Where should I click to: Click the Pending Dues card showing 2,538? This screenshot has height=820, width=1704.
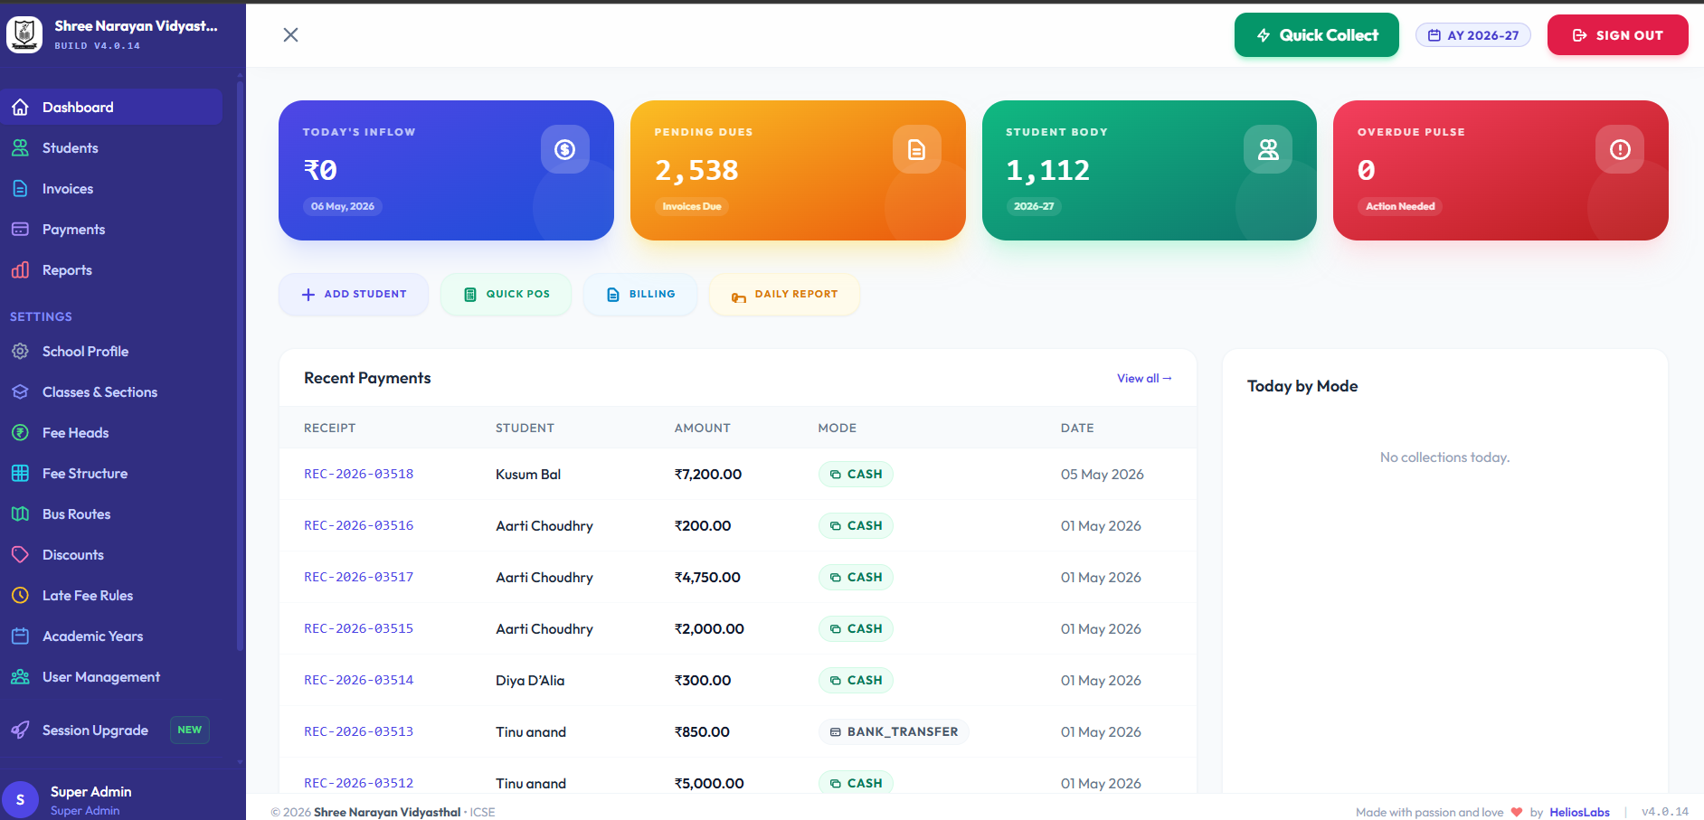point(798,170)
